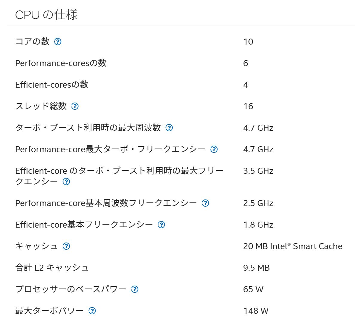Click help icon for Performance-core最大ターボ・フリークエンシー
Viewport: 355px width, 326px height.
click(214, 149)
